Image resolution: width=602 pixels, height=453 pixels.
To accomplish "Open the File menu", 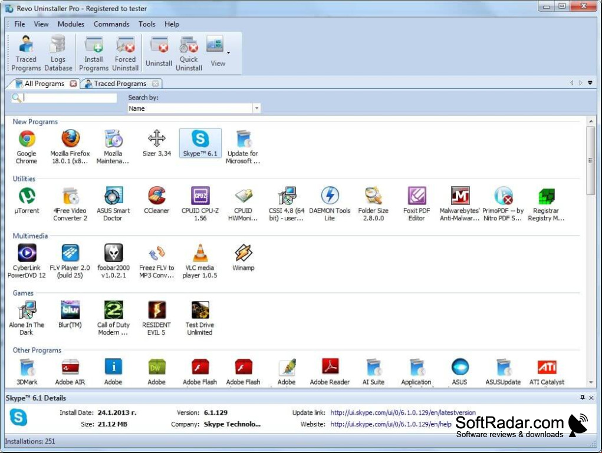I will pos(19,24).
